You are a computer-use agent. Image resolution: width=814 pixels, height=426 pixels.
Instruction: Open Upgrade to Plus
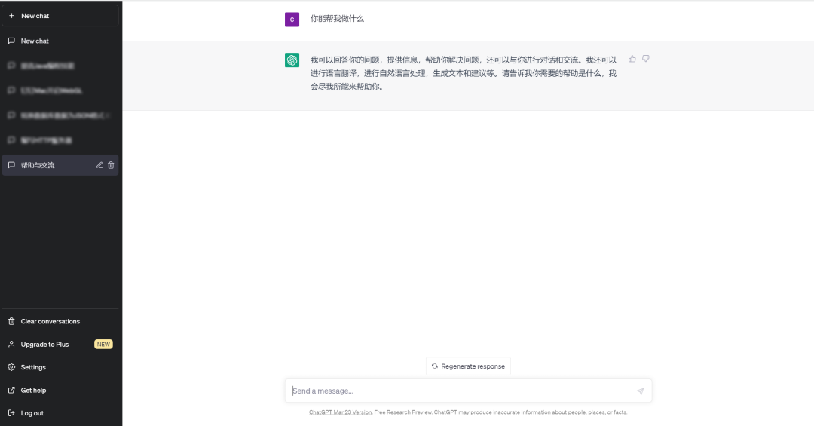(44, 345)
